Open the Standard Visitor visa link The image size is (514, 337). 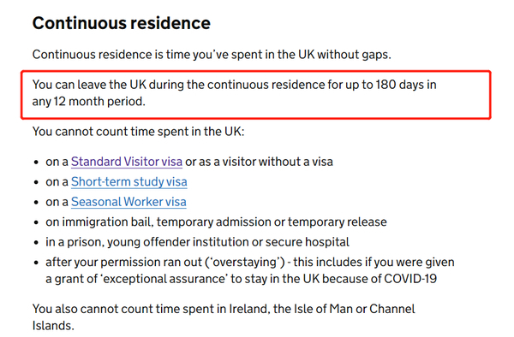[127, 162]
